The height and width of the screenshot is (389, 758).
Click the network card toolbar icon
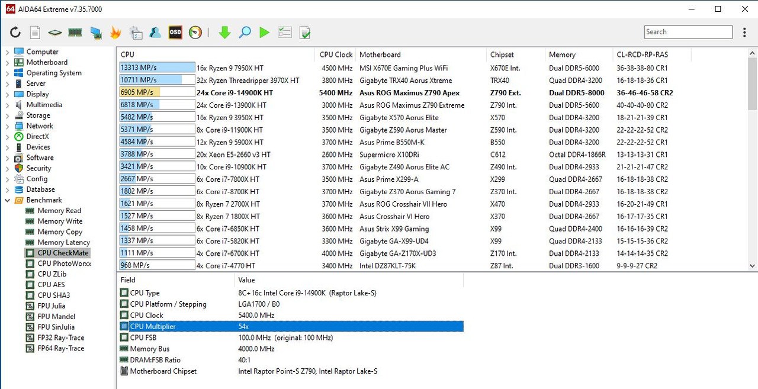tap(95, 33)
